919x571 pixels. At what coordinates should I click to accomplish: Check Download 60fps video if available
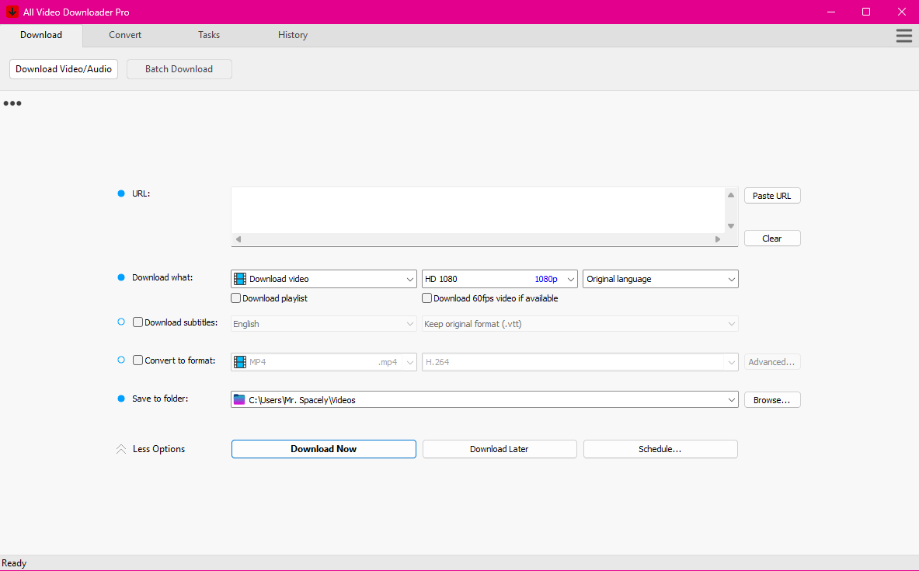[427, 298]
